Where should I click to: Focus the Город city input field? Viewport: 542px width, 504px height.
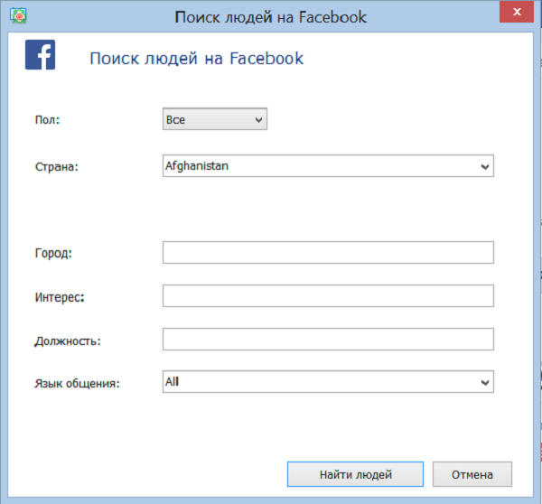[x=328, y=252]
